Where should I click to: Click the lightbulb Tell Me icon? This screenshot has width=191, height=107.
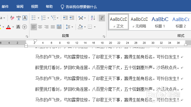(62, 7)
